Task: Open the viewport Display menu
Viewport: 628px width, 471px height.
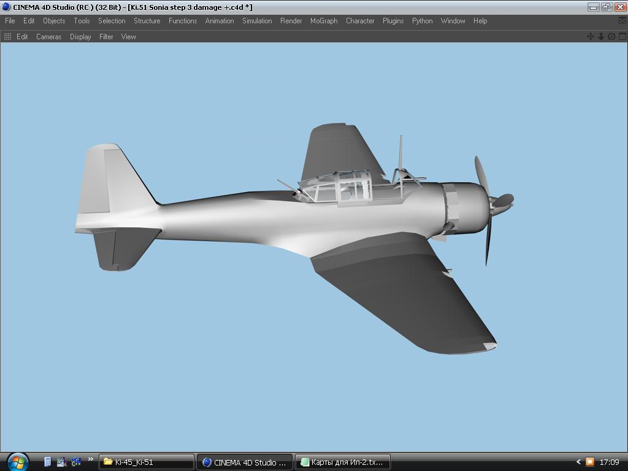Action: [x=80, y=37]
